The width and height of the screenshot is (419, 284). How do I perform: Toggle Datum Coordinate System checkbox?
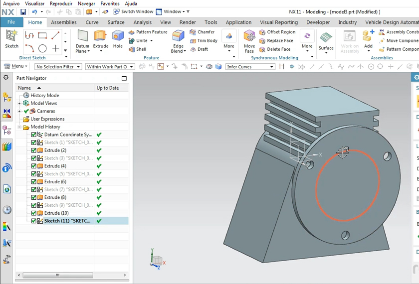coord(34,135)
